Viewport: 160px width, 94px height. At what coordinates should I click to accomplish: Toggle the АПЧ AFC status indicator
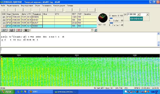click(x=102, y=88)
